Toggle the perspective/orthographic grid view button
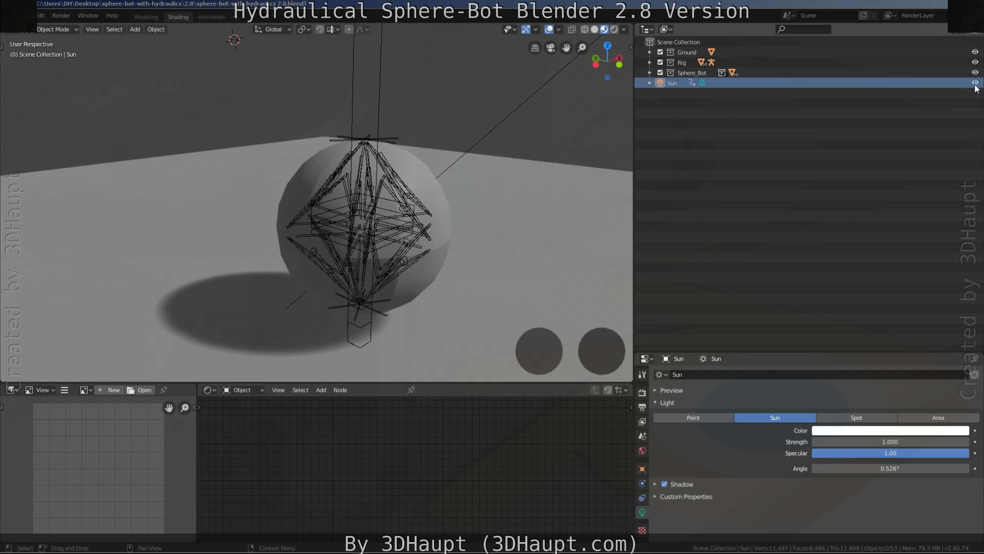Viewport: 984px width, 554px height. (x=535, y=48)
